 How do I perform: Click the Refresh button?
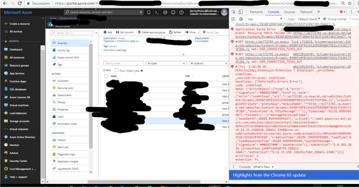[175, 32]
